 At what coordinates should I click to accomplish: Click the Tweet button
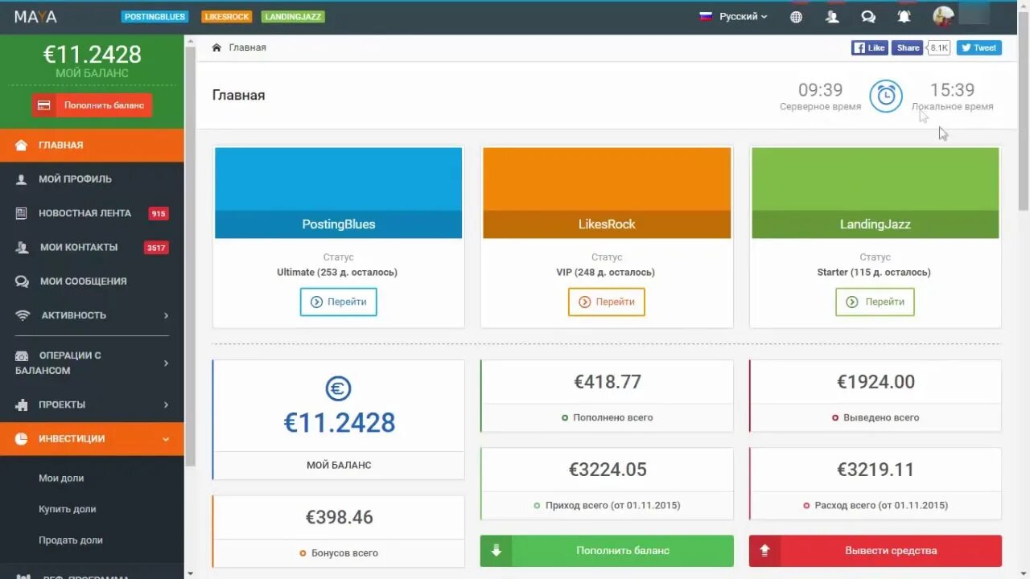point(979,47)
